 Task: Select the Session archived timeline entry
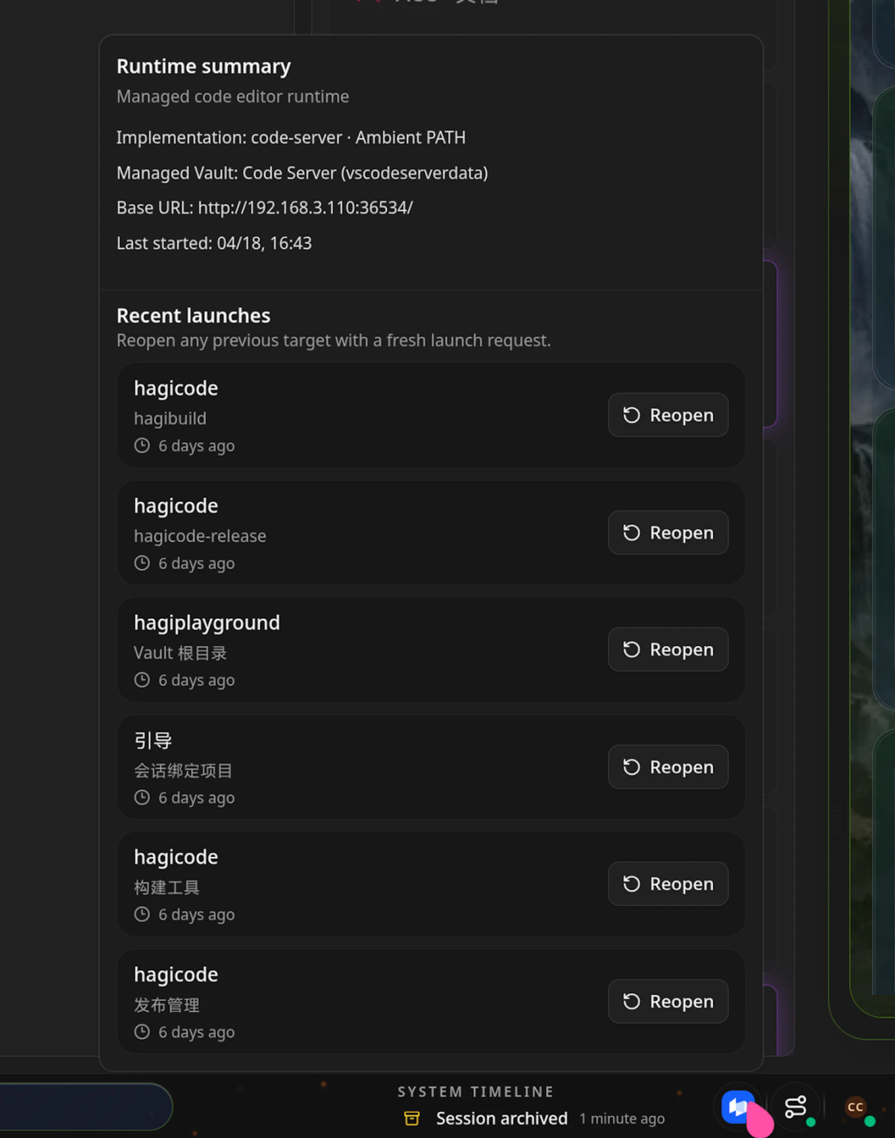502,1118
